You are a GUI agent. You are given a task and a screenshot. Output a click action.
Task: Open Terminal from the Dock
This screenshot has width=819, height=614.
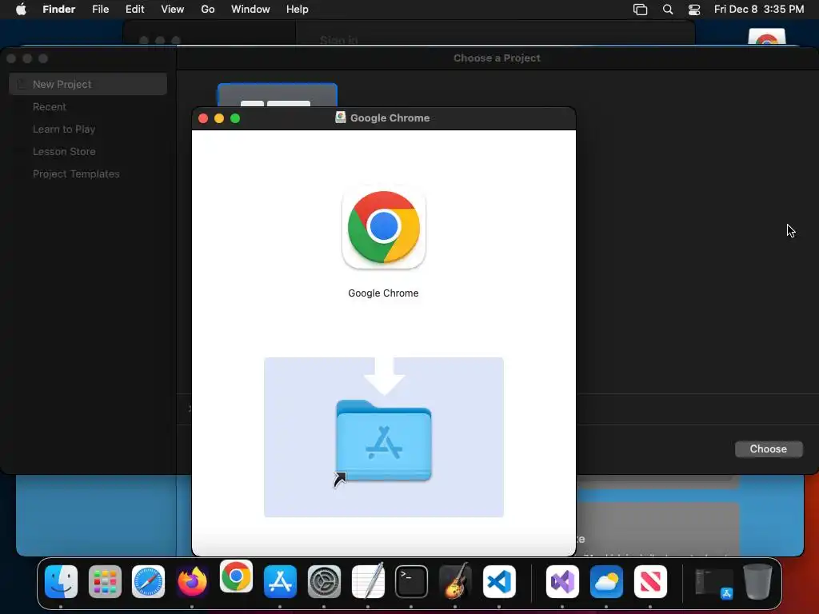(411, 581)
